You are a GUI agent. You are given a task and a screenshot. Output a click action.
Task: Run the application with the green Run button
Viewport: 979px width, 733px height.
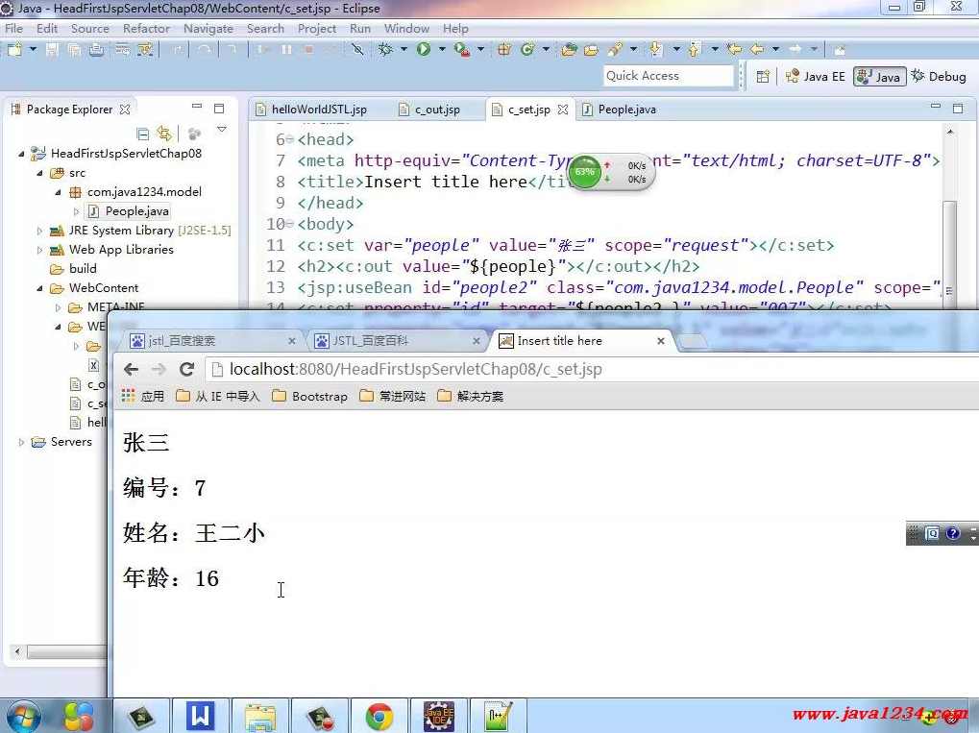click(424, 49)
